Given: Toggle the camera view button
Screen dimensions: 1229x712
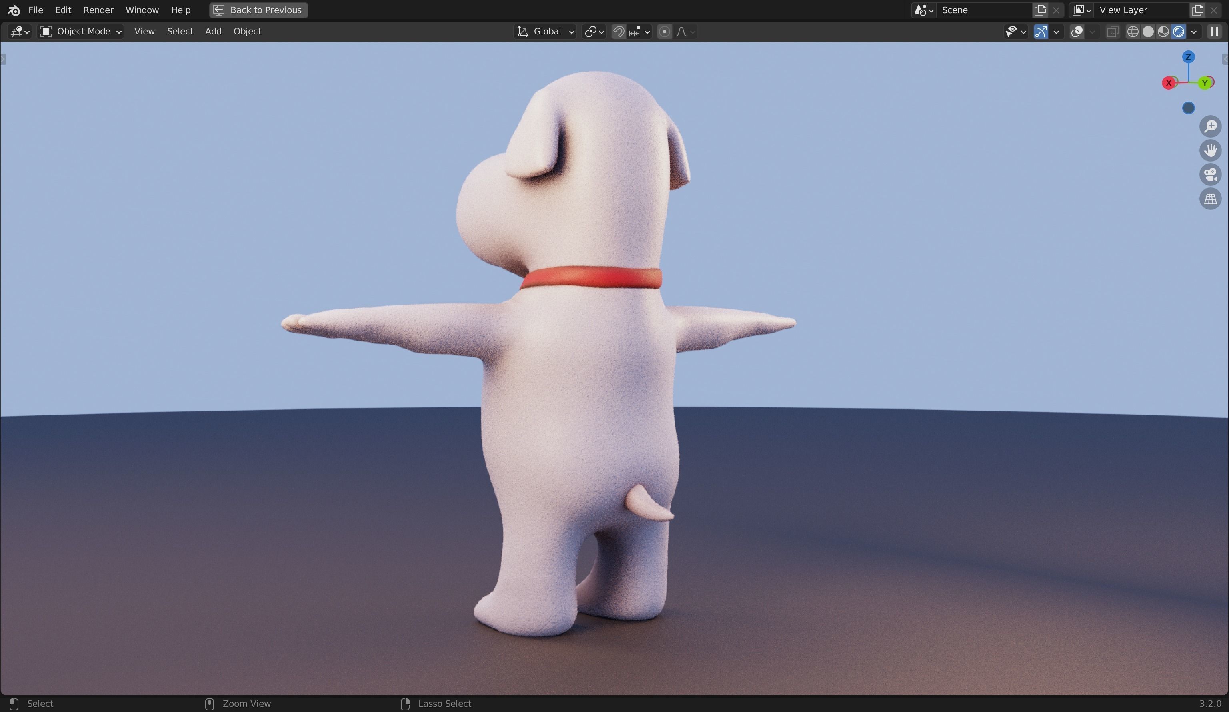Looking at the screenshot, I should click(x=1211, y=175).
